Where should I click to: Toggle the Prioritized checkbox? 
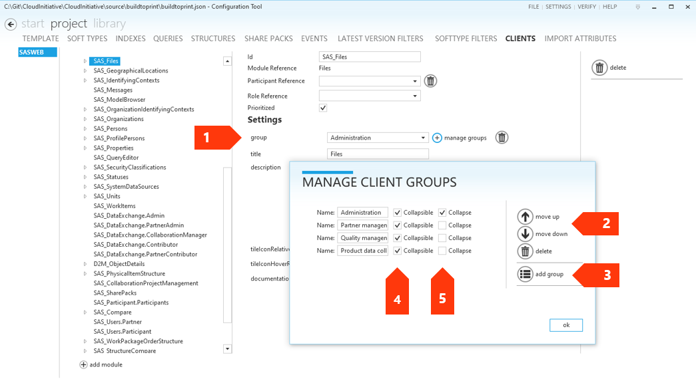tap(323, 107)
